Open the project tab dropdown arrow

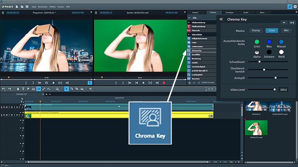tap(50, 94)
